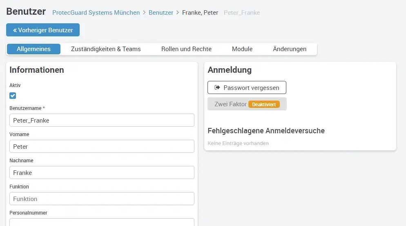Select the Rollen und Rechte tab
Screen dimensions: 406x226
pos(186,49)
